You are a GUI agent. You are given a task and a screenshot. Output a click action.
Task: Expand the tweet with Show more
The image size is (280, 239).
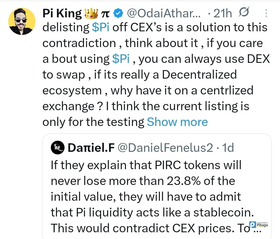[177, 122]
